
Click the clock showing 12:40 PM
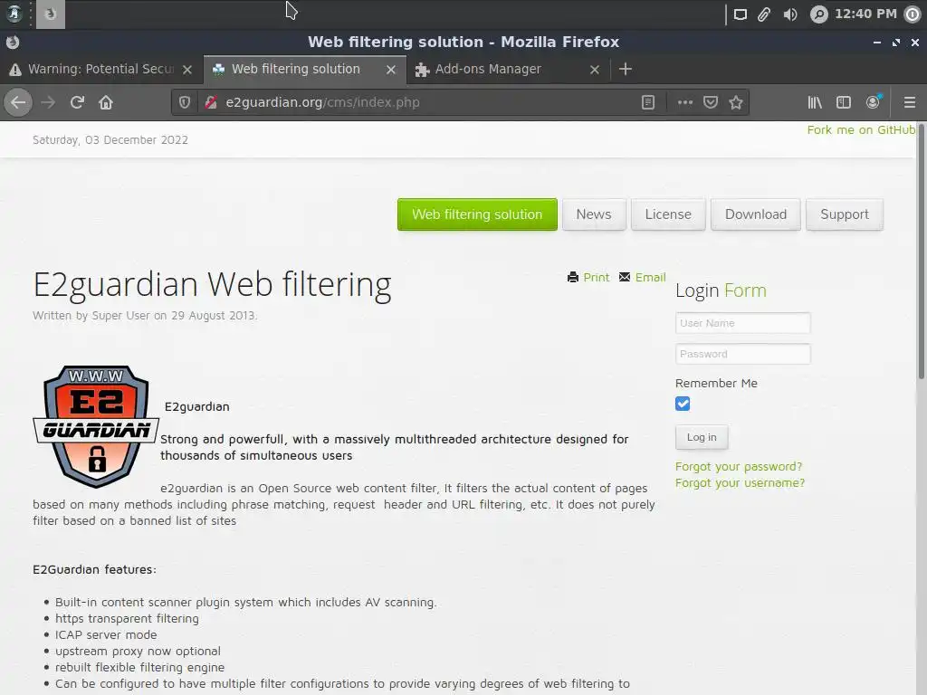coord(865,14)
